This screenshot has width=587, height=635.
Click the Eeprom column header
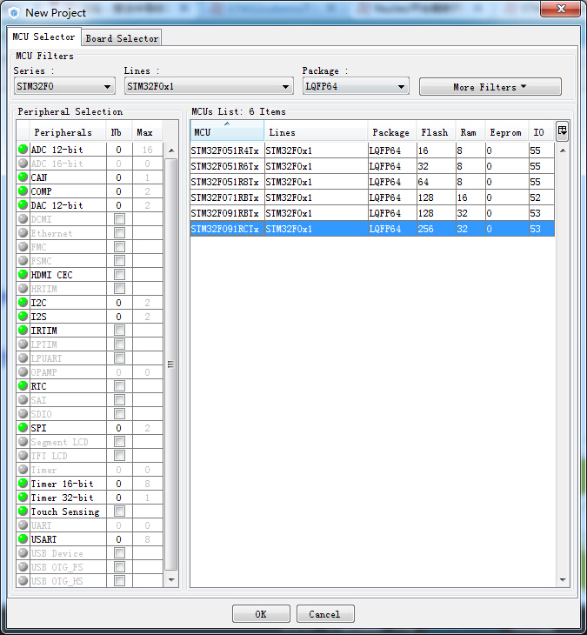507,132
